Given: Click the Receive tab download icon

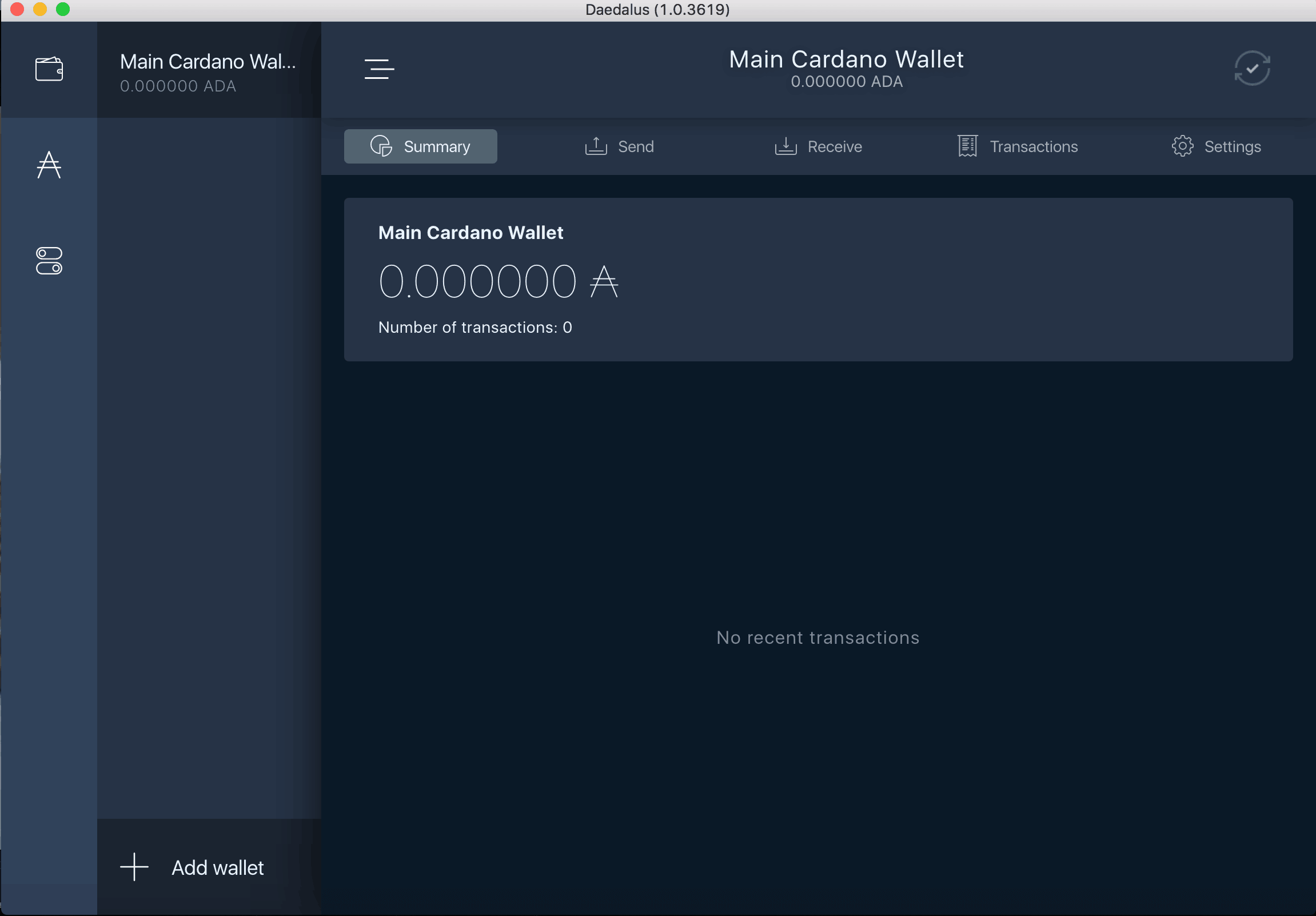Looking at the screenshot, I should [x=786, y=147].
